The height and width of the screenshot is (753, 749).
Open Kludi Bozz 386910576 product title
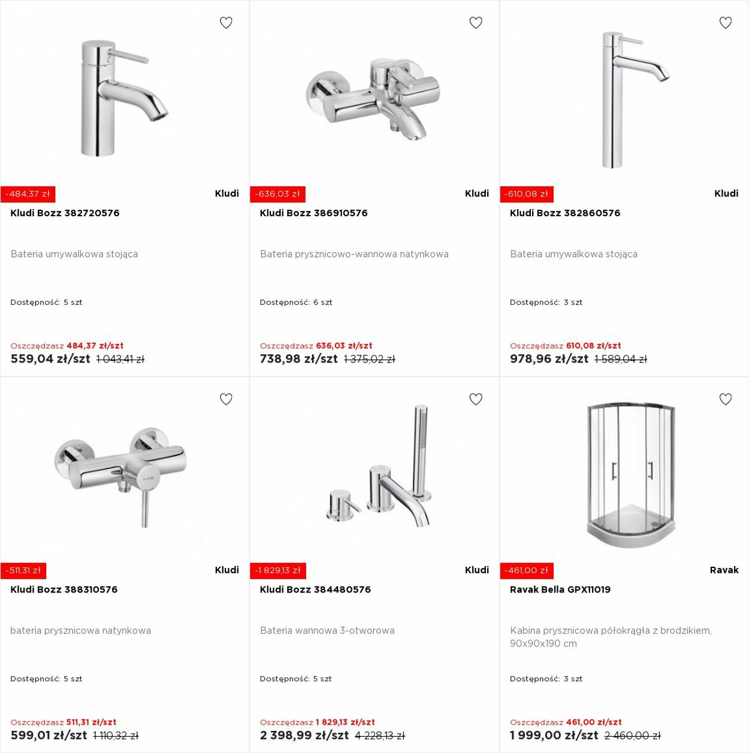314,213
